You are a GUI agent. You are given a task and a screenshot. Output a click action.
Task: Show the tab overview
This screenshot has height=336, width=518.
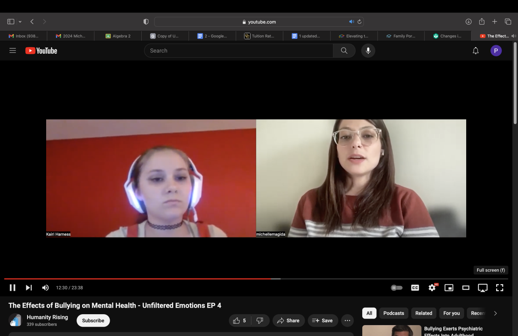point(508,21)
